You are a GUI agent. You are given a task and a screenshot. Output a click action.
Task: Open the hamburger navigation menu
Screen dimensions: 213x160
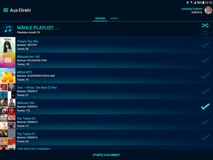point(6,10)
